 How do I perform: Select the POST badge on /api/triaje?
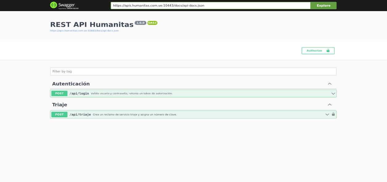59,114
